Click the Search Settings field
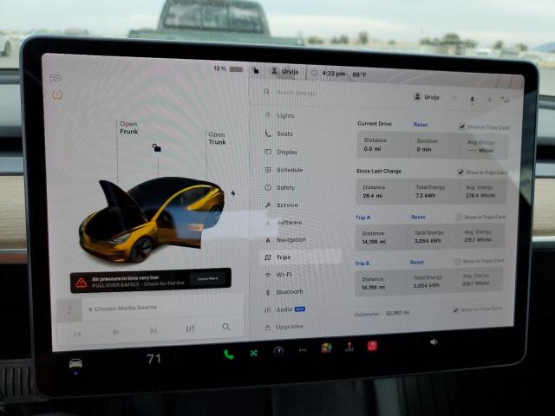Image resolution: width=555 pixels, height=416 pixels. [x=297, y=93]
